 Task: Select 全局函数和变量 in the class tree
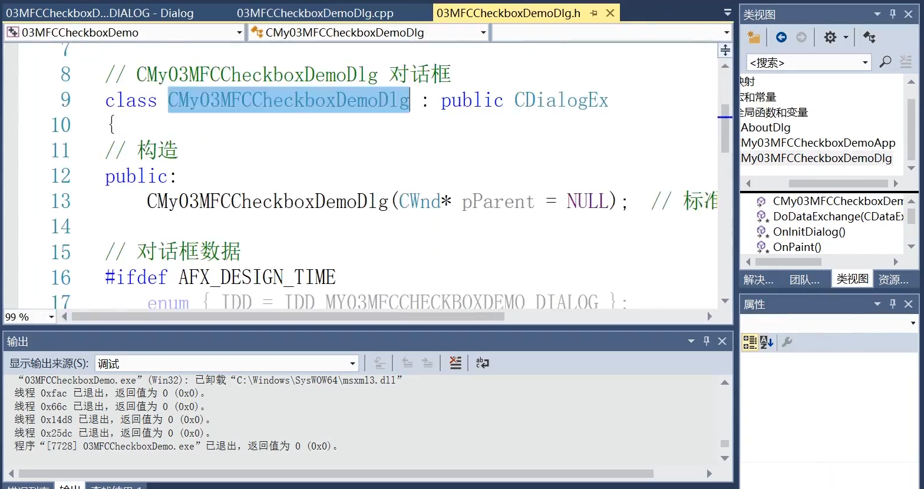pyautogui.click(x=775, y=112)
